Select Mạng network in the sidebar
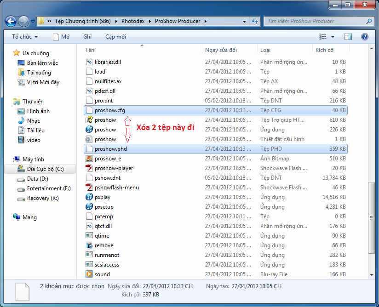This screenshot has width=379, height=307. click(25, 217)
